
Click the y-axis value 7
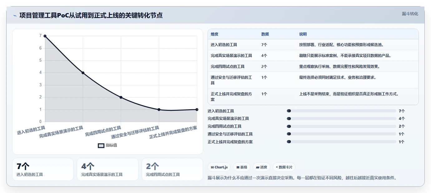pyautogui.click(x=40, y=36)
